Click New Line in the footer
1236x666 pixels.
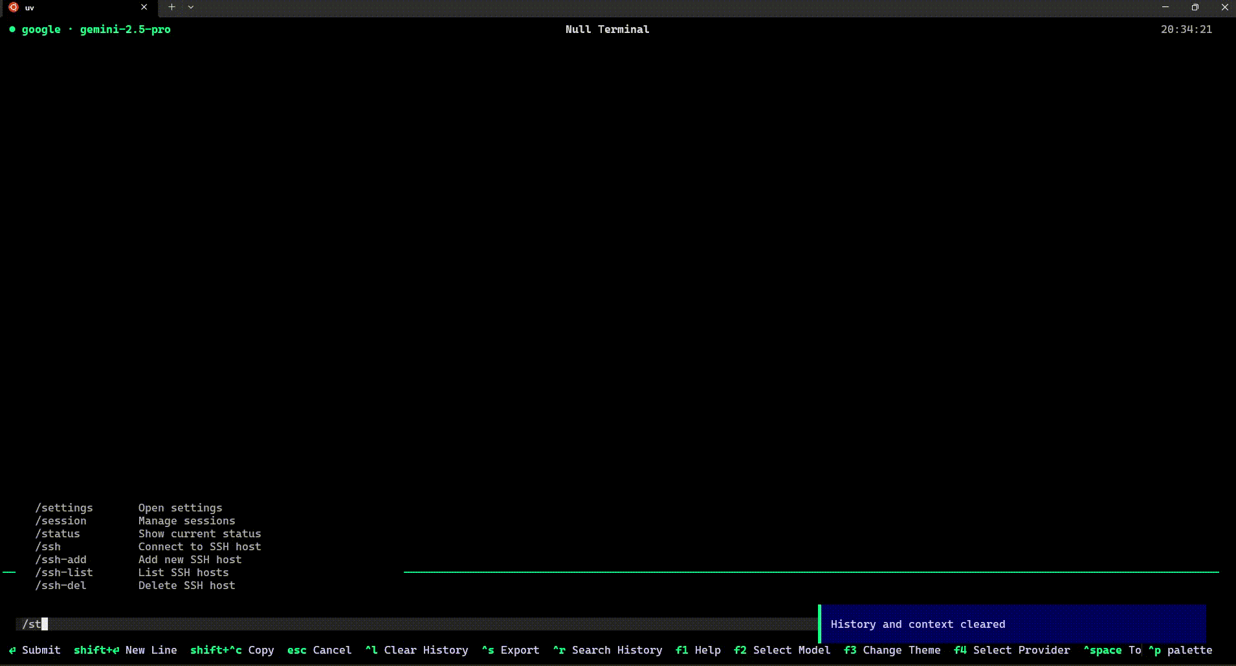point(126,650)
